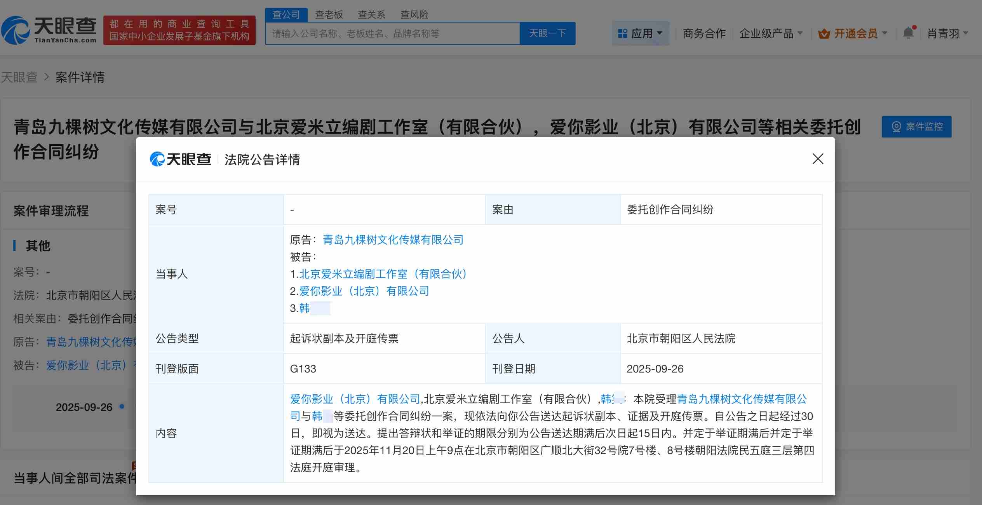The image size is (982, 505).
Task: Click the monitor icon on the 案件监控 button
Action: click(896, 126)
